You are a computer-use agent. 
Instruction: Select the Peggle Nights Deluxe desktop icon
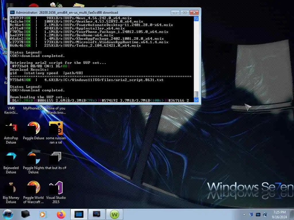34,163
